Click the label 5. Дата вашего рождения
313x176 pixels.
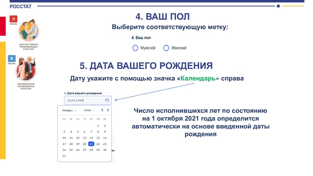pyautogui.click(x=83, y=93)
